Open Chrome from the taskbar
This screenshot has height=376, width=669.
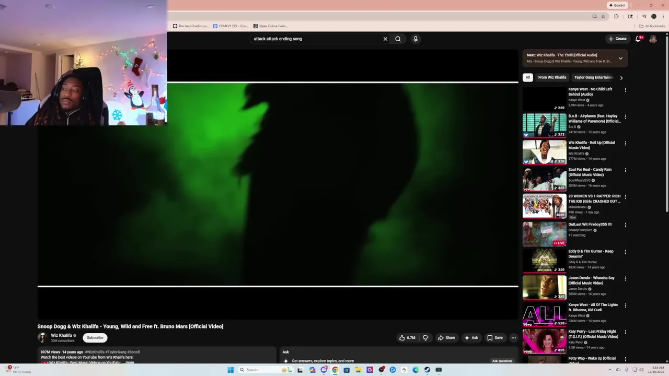click(x=335, y=370)
